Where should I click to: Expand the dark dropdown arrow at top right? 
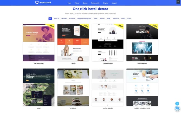178,2
